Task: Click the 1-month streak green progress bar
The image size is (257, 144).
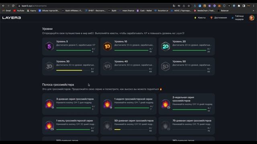Action: click(73, 130)
